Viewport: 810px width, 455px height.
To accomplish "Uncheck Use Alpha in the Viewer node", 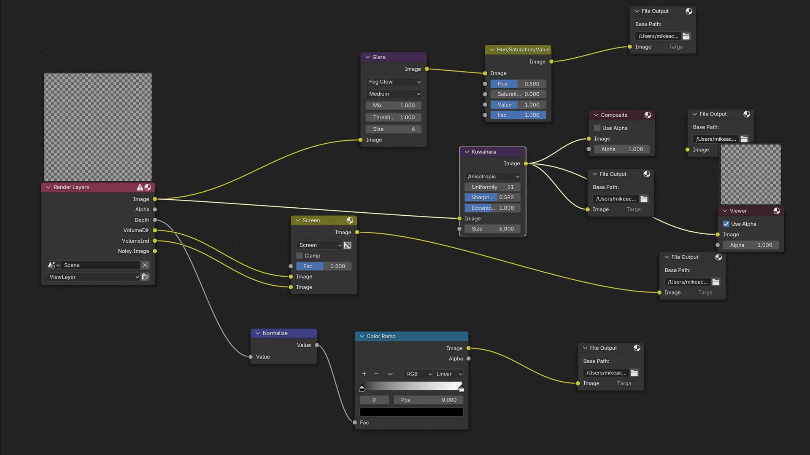I will click(726, 224).
